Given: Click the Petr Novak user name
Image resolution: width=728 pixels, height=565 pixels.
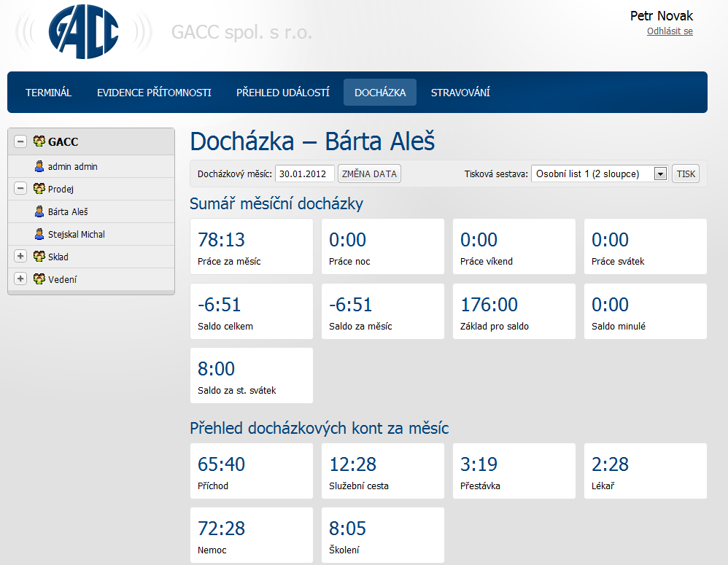Looking at the screenshot, I should point(661,16).
